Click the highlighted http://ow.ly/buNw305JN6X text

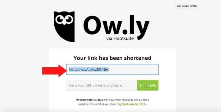[x=89, y=70]
